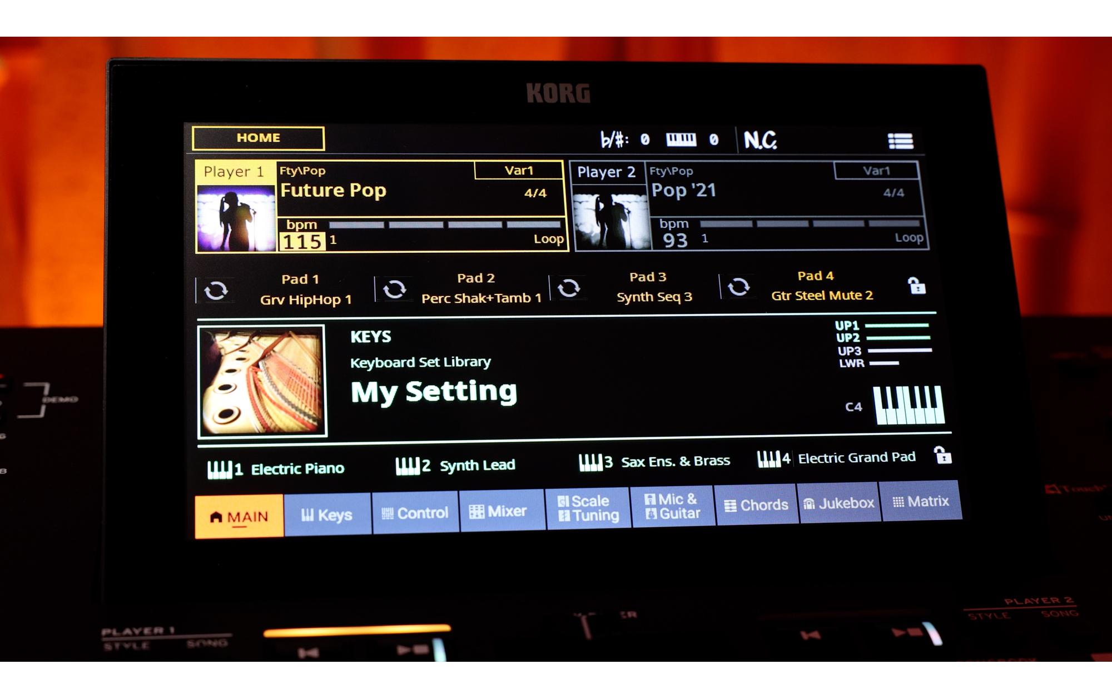This screenshot has height=699, width=1112.
Task: Toggle Pad 2 loop sync icon
Action: 395,289
